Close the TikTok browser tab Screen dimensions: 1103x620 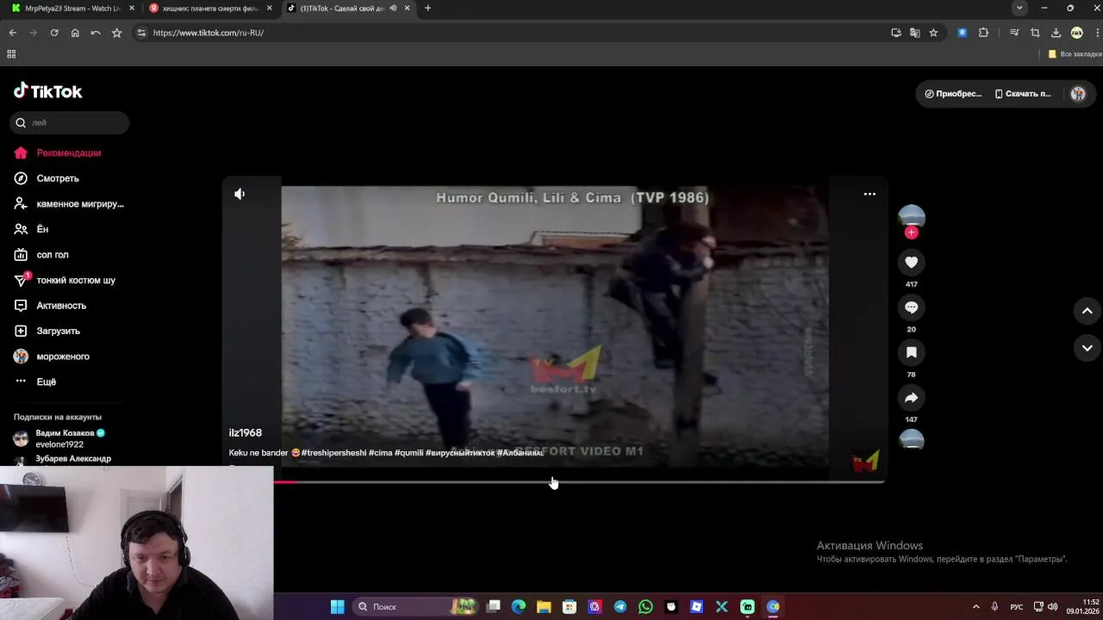pyautogui.click(x=407, y=8)
